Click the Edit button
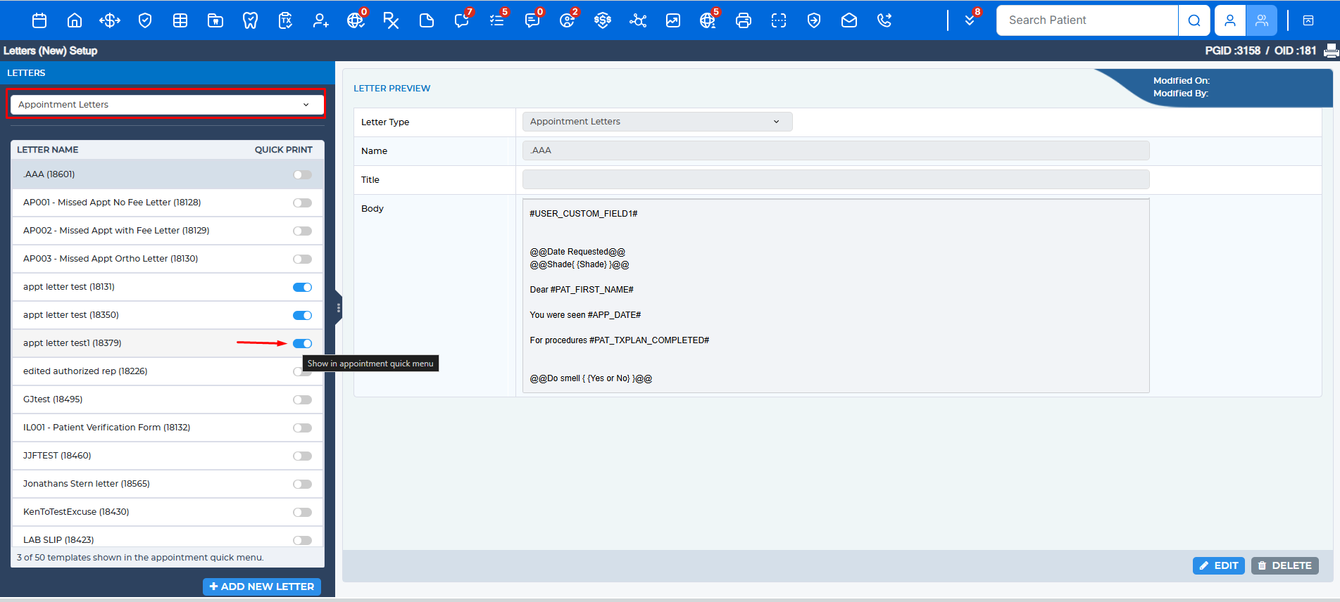 1218,565
